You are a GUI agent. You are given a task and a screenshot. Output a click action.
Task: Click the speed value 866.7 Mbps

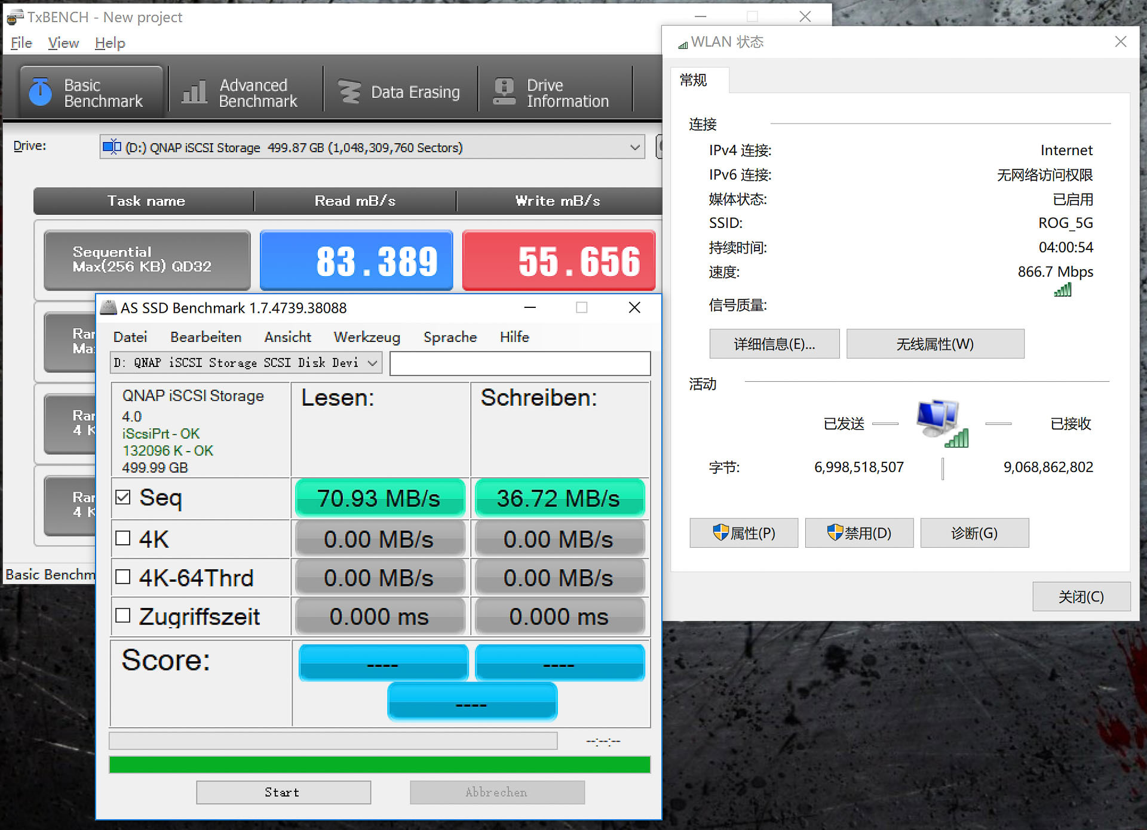(x=1056, y=272)
